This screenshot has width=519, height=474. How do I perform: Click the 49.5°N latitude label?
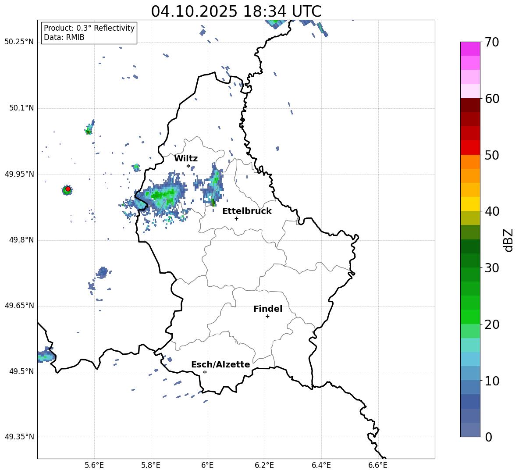coord(21,371)
